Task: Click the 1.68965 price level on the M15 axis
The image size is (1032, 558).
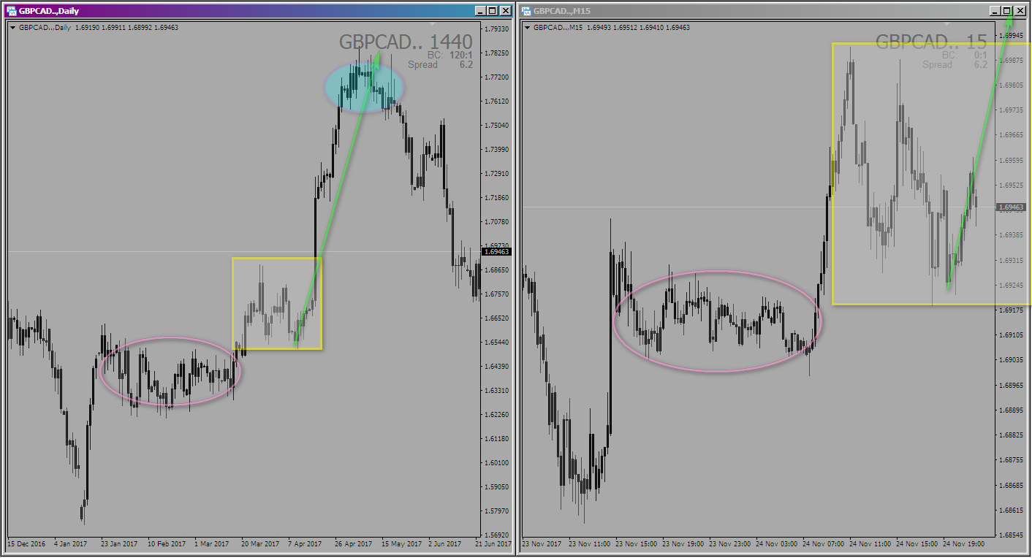Action: [x=1012, y=385]
